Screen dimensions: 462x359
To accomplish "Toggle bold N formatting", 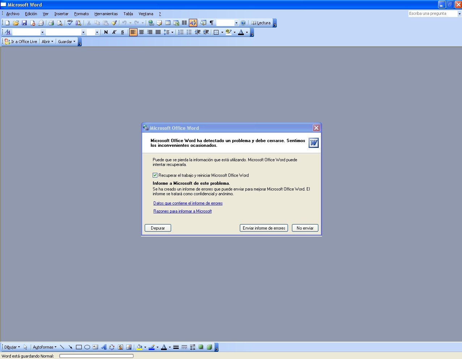I will pyautogui.click(x=106, y=32).
